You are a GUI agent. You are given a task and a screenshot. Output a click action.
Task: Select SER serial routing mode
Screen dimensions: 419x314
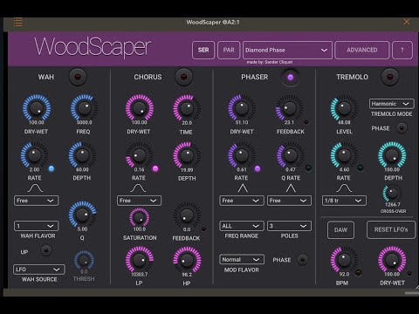point(203,50)
